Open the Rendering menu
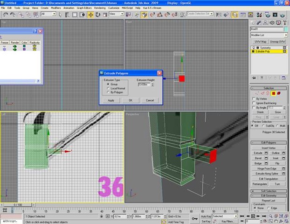The width and height of the screenshot is (290, 224). [x=100, y=8]
